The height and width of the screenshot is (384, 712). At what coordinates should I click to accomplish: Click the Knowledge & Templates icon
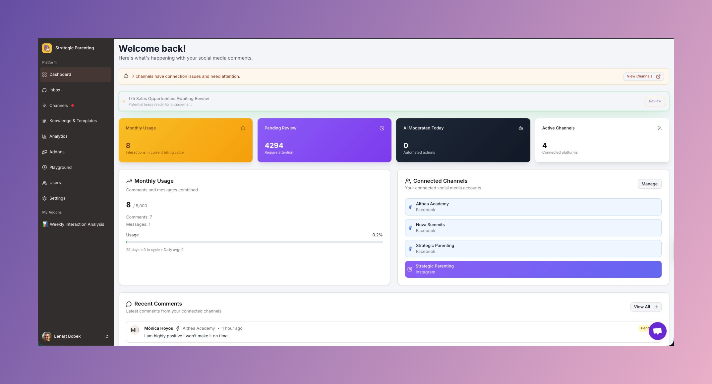tap(44, 121)
